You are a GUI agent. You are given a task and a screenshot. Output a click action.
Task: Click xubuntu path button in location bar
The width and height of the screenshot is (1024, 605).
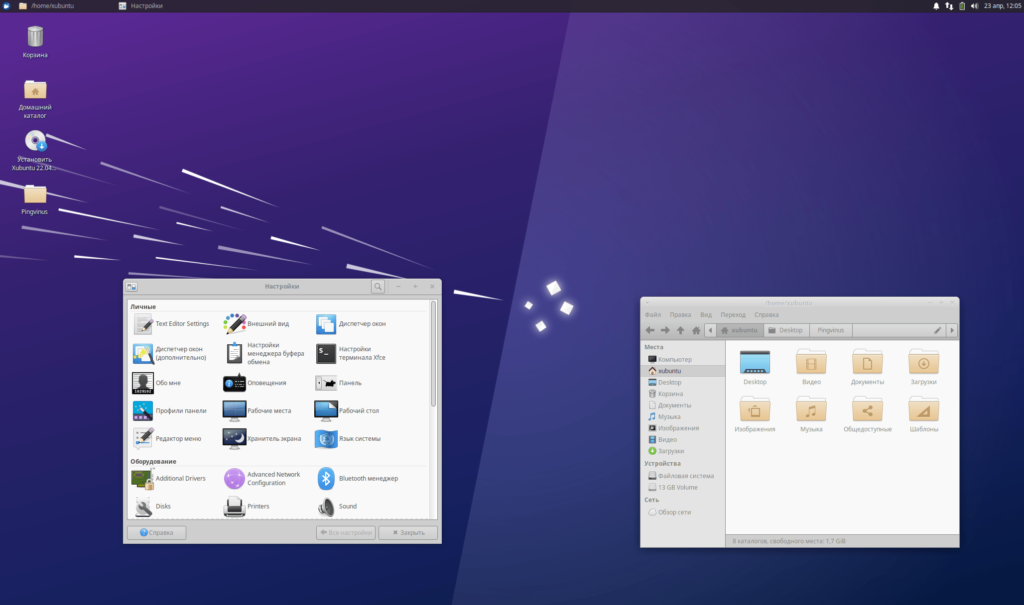(x=740, y=330)
